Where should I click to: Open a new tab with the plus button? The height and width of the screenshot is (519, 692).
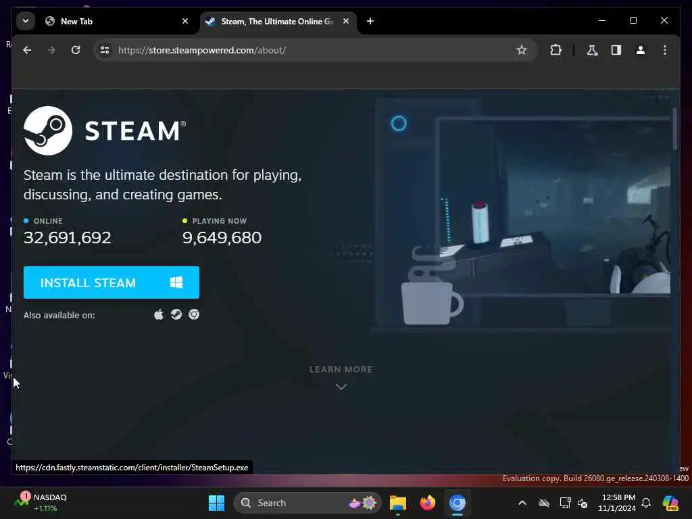[370, 21]
